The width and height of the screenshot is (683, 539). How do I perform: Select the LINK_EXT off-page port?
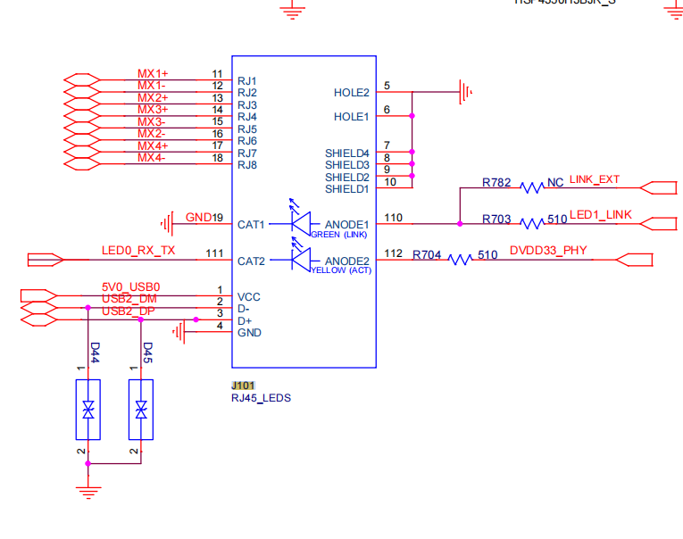click(659, 187)
